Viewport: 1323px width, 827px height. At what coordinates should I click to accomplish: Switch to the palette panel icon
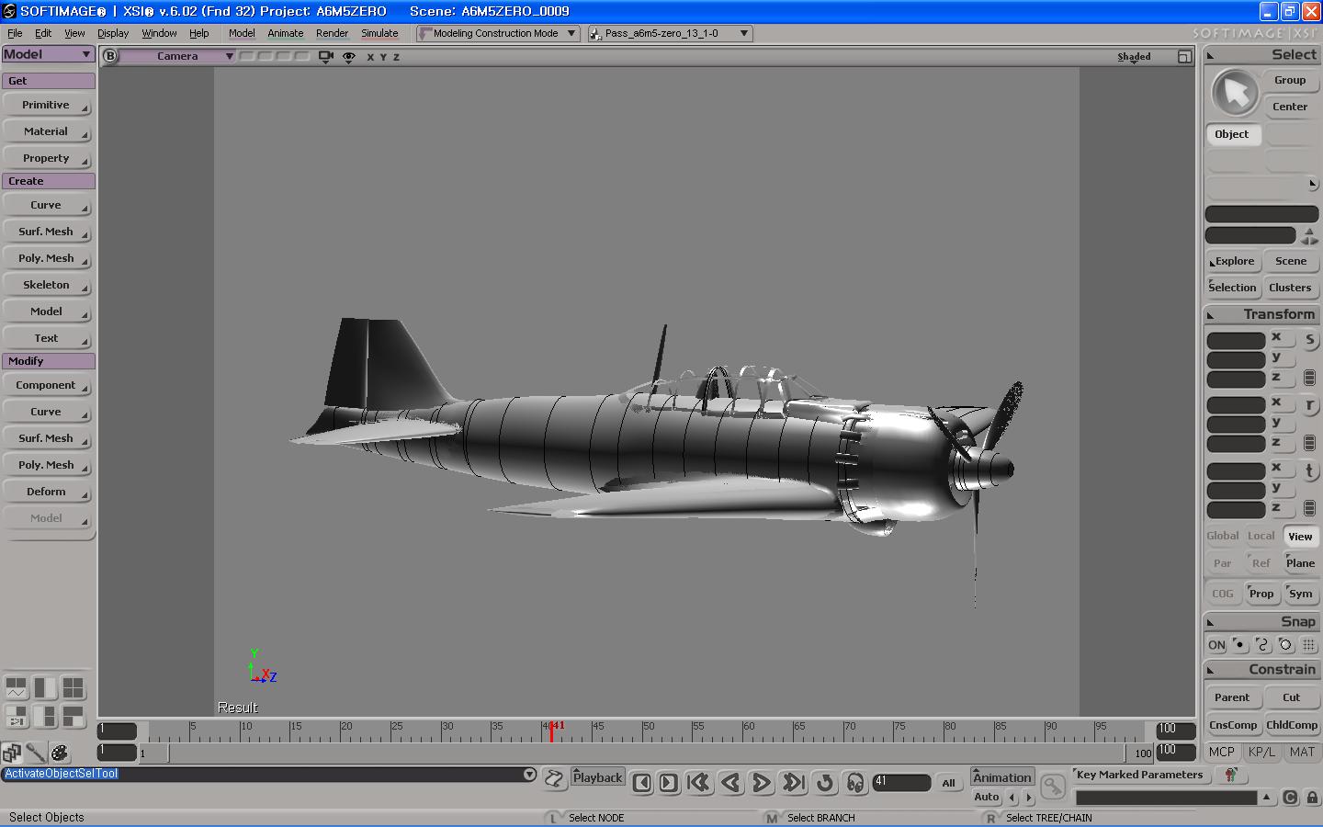60,753
